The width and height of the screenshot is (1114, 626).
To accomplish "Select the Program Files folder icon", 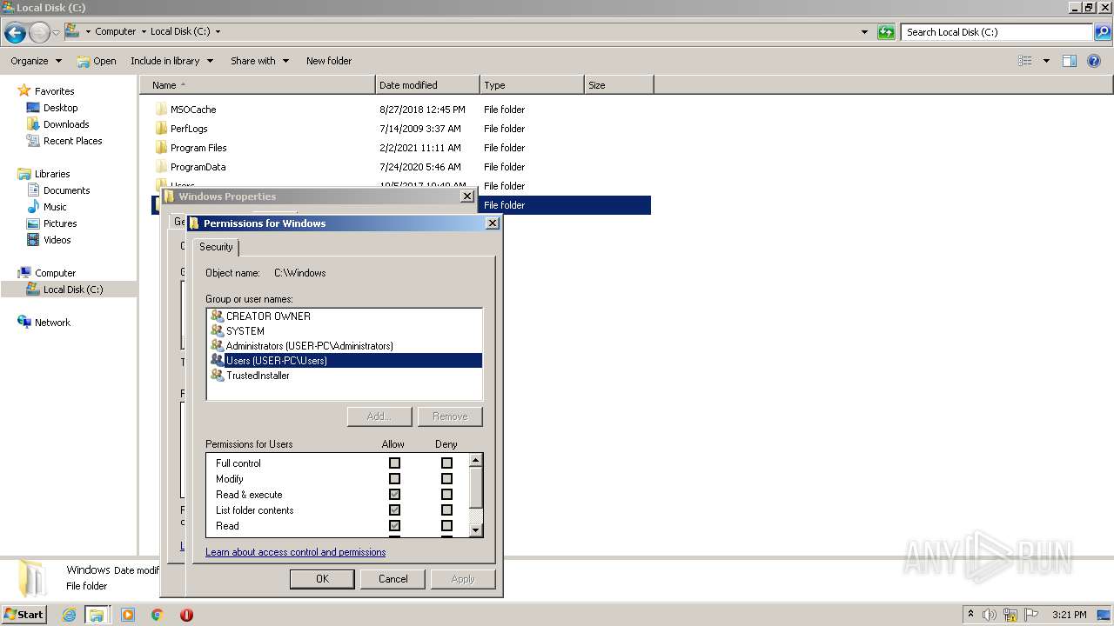I will 161,148.
